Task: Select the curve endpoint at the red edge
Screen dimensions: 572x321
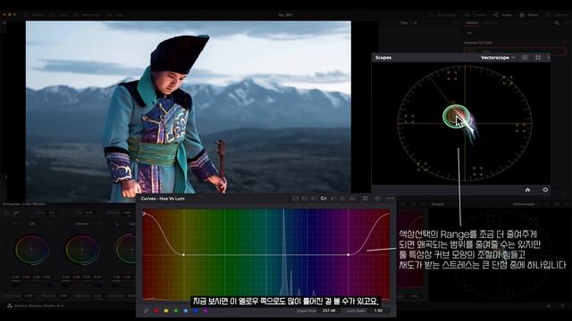Action: coord(144,214)
